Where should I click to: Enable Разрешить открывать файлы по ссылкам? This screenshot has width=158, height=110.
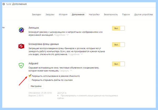tap(30, 80)
